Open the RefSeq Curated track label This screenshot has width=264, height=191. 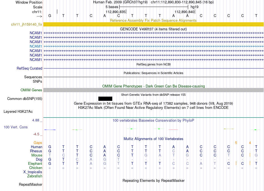(29, 68)
